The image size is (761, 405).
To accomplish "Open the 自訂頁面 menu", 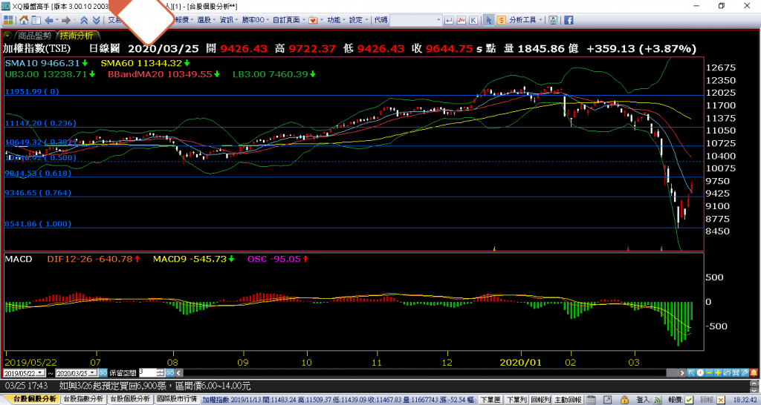I will (288, 20).
